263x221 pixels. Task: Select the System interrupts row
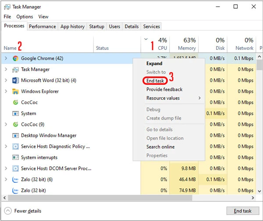click(x=67, y=158)
